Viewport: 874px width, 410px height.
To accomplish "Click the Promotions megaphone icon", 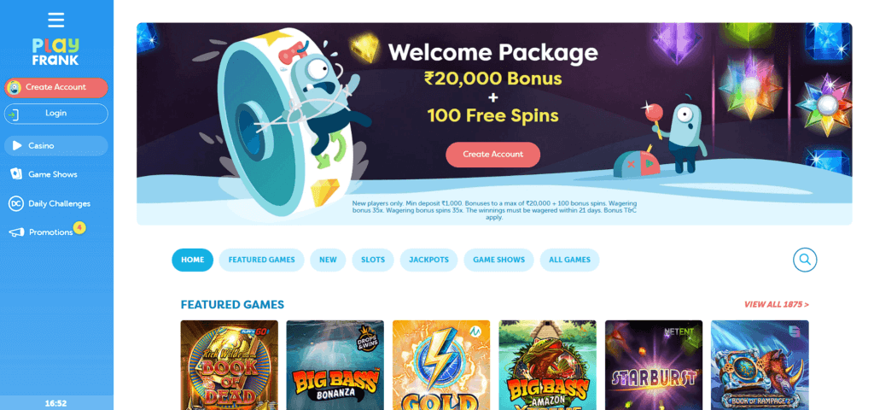I will [16, 232].
